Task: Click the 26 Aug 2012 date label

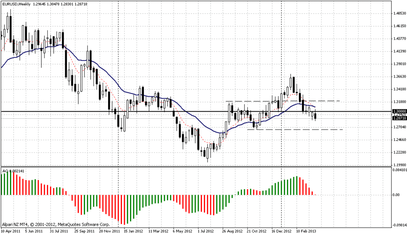Action: pos(233,231)
